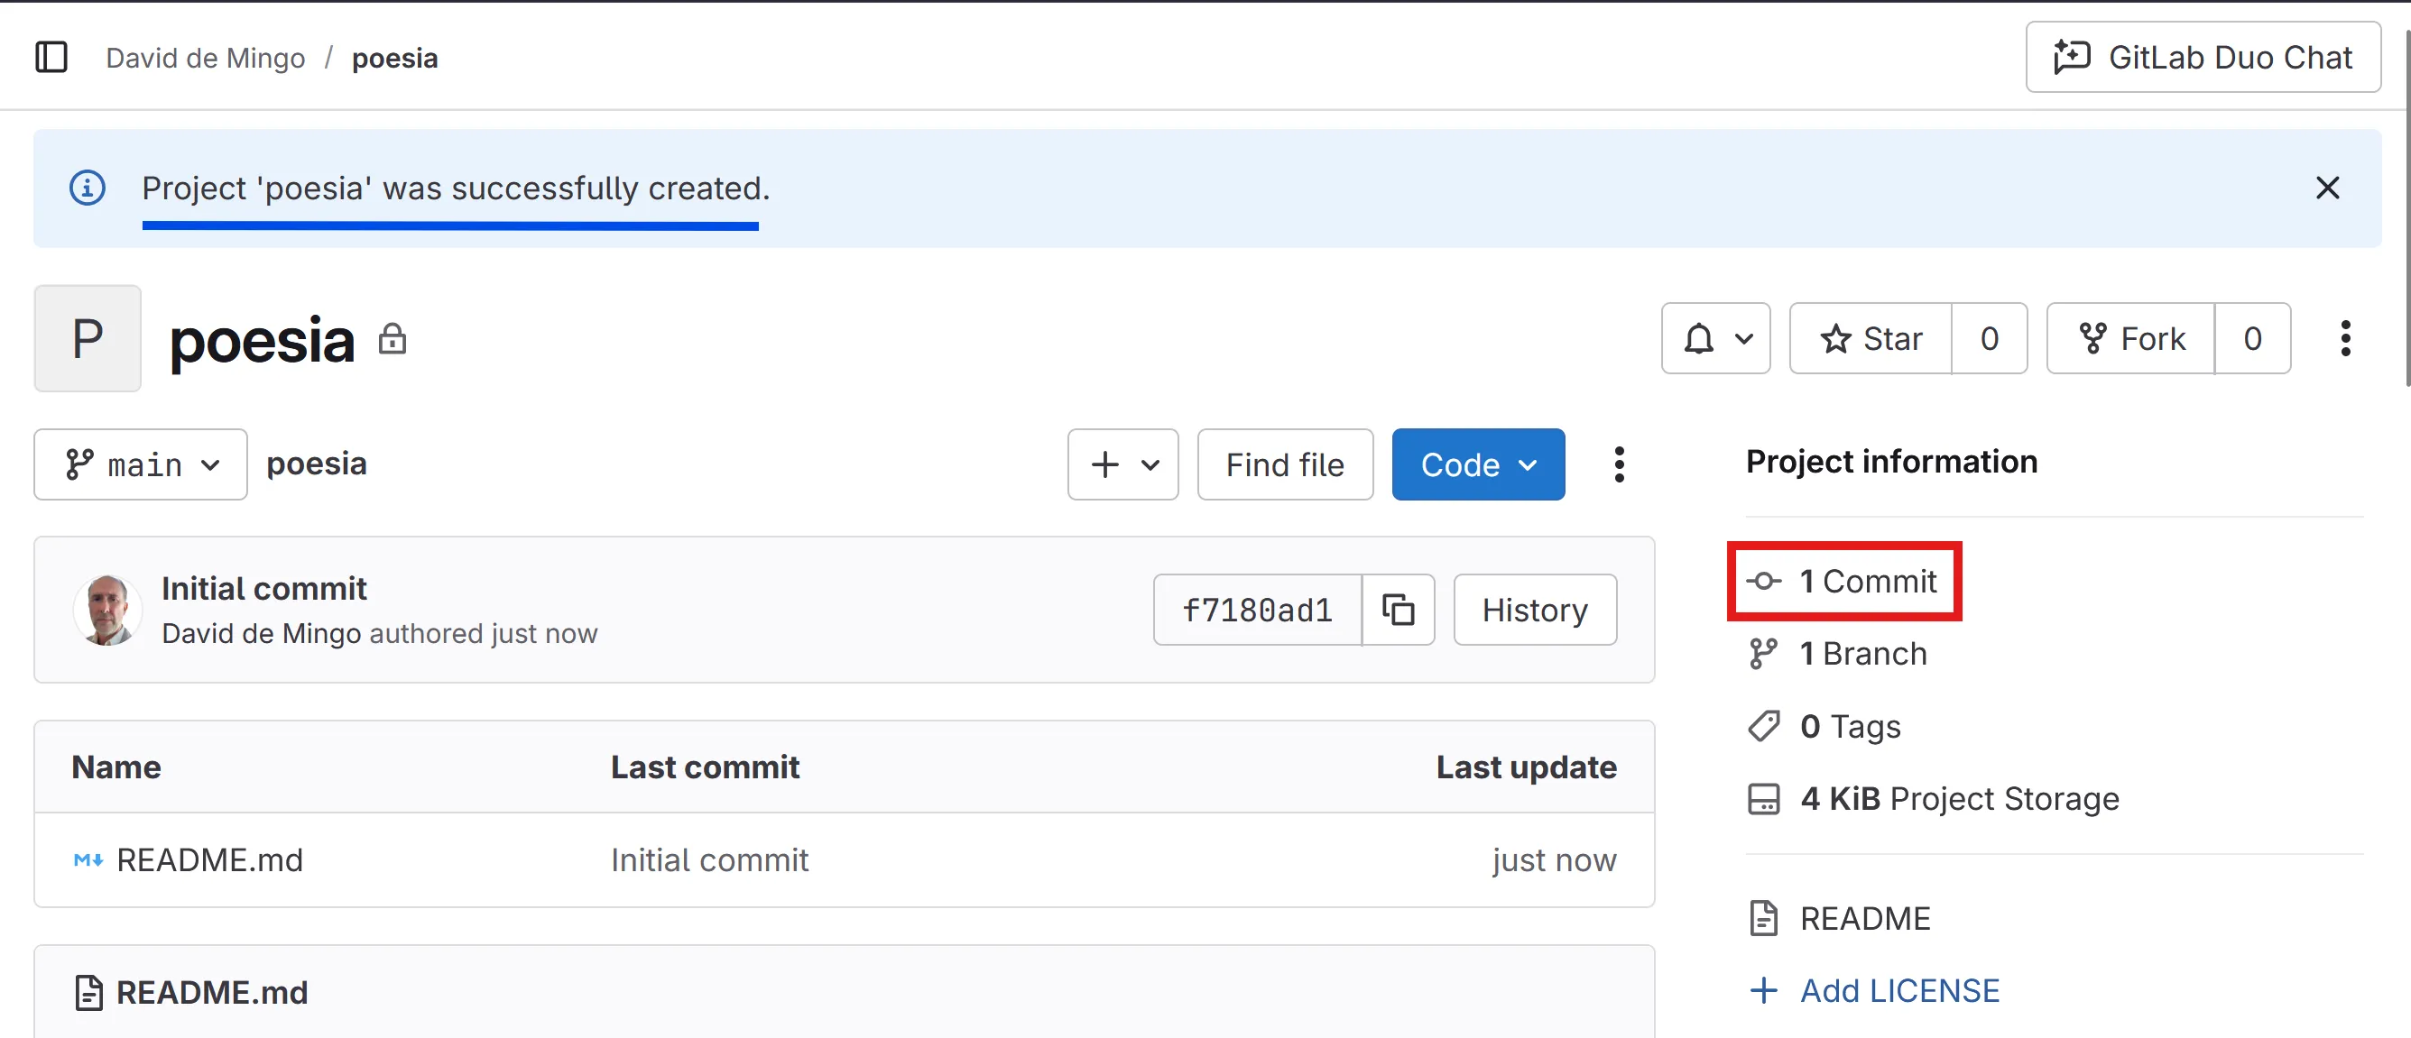The image size is (2411, 1038).
Task: Expand the blue Code dropdown
Action: [1477, 464]
